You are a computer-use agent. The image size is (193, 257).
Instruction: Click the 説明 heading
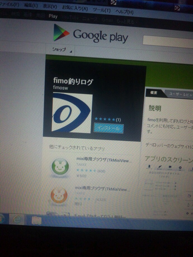click(155, 108)
